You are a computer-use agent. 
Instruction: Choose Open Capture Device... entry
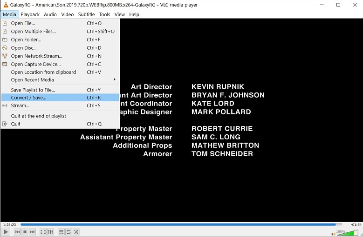coord(60,64)
